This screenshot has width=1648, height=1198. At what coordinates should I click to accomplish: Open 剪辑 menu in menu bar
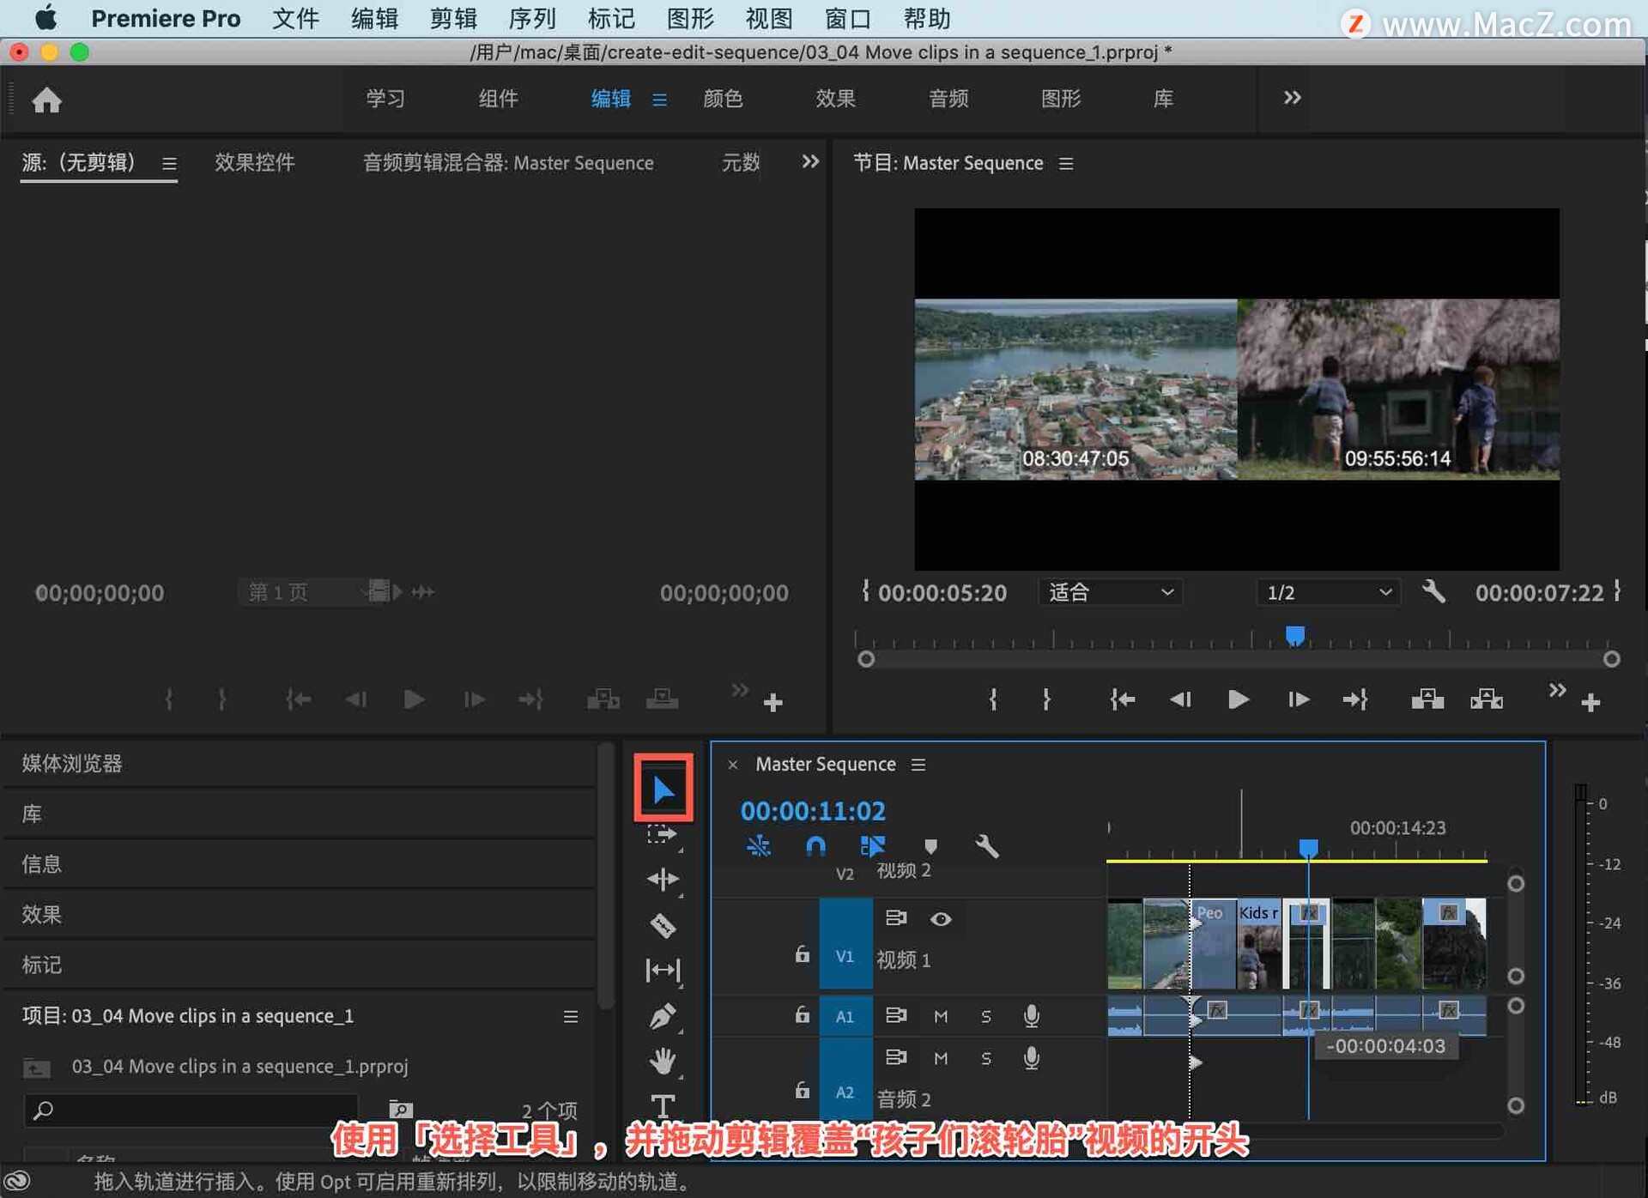(453, 19)
